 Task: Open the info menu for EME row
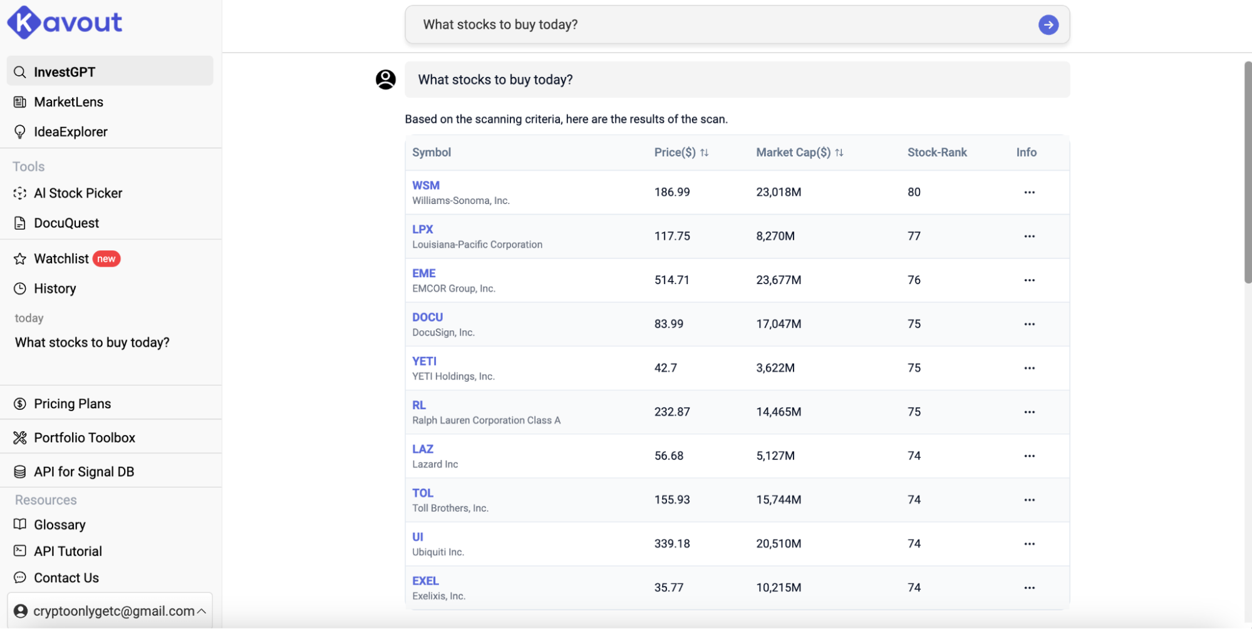pyautogui.click(x=1029, y=280)
